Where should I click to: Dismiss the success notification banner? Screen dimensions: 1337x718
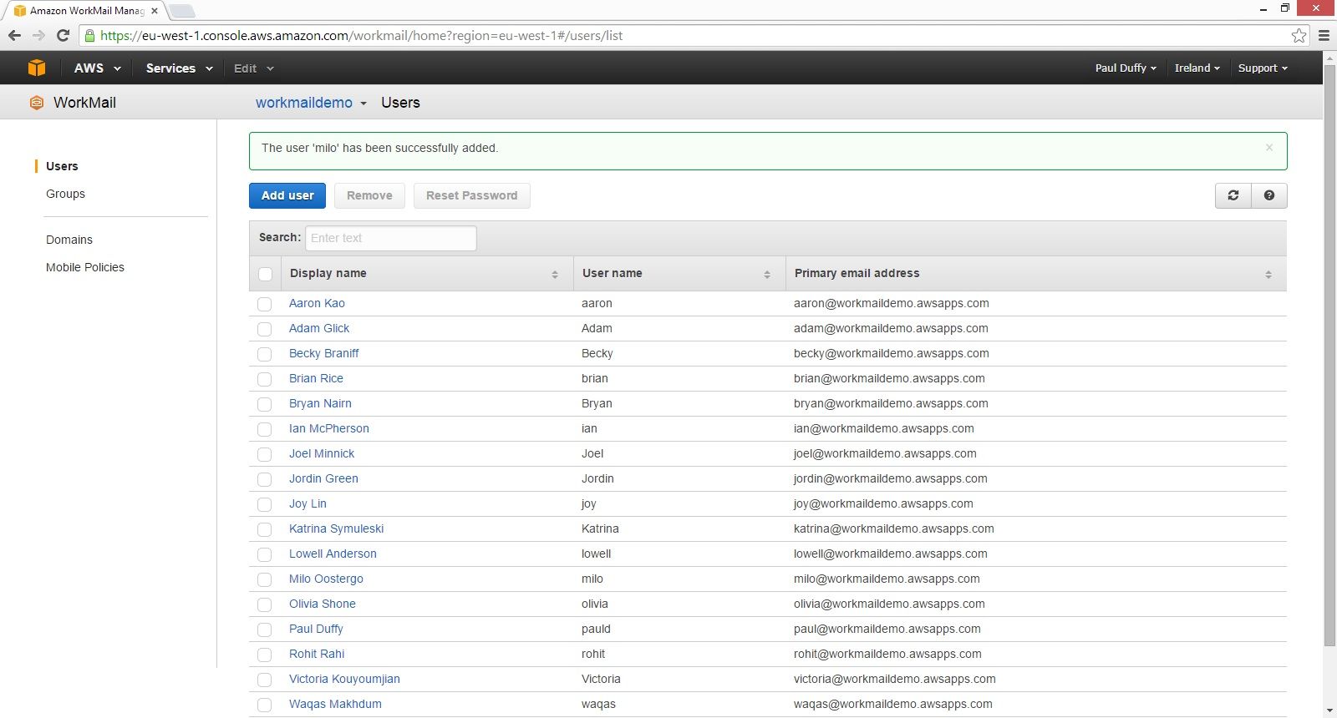point(1269,148)
